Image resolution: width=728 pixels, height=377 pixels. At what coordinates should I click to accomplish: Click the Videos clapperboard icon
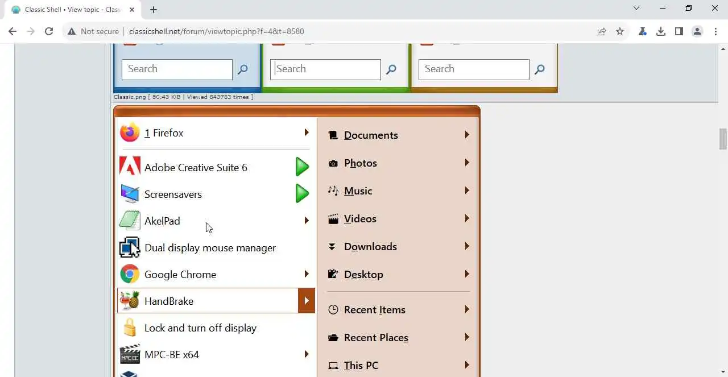coord(333,218)
